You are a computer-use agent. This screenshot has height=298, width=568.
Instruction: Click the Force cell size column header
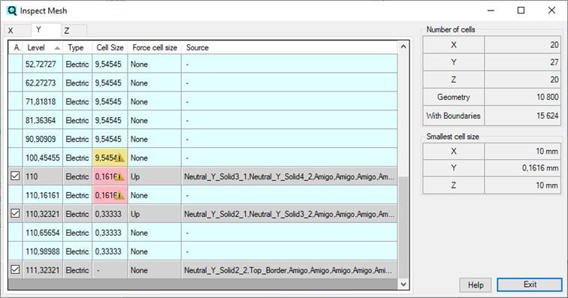coord(154,48)
